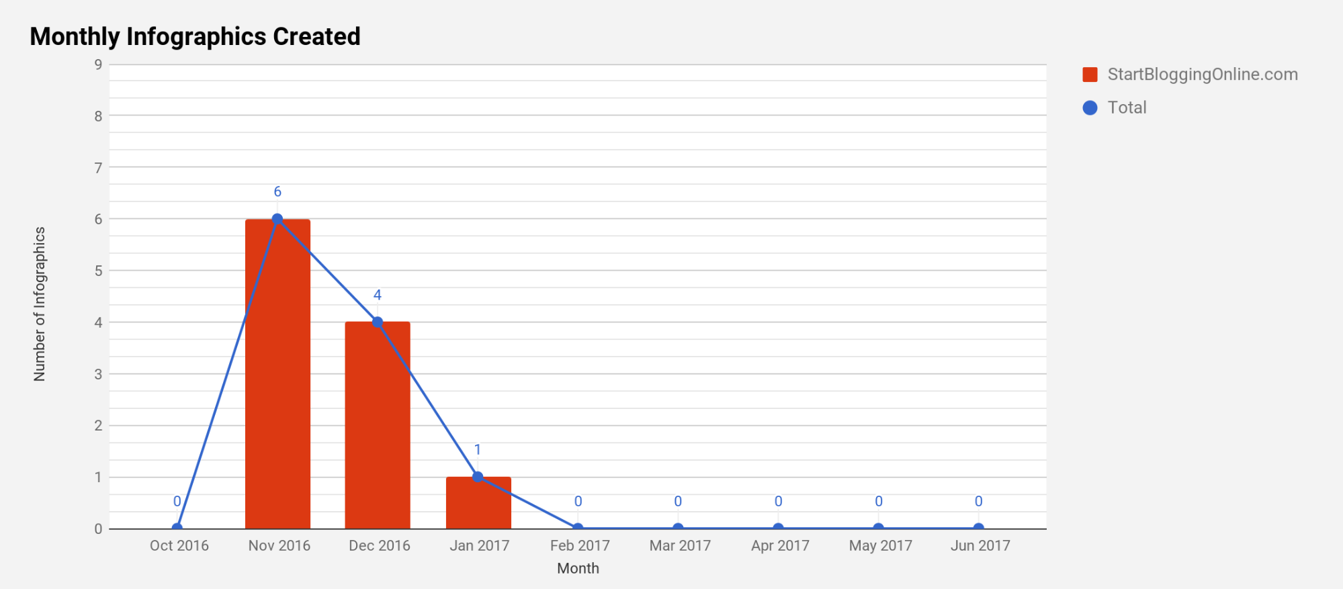Click the Number of Infographics axis title
The width and height of the screenshot is (1343, 589).
point(40,304)
